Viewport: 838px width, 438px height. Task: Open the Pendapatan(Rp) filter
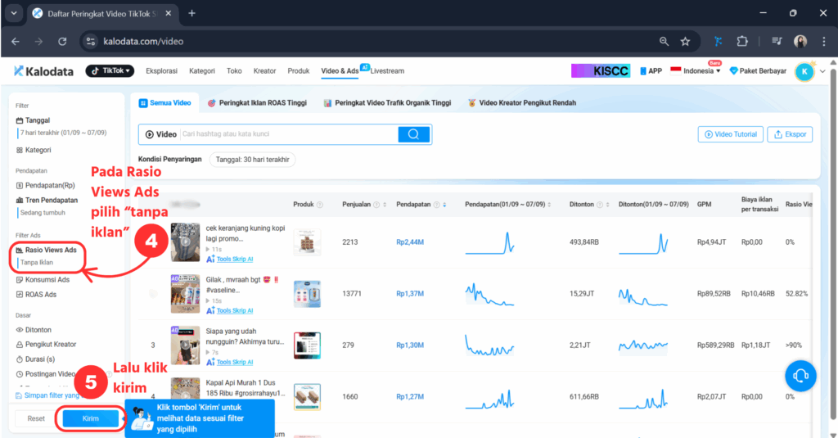click(x=46, y=185)
